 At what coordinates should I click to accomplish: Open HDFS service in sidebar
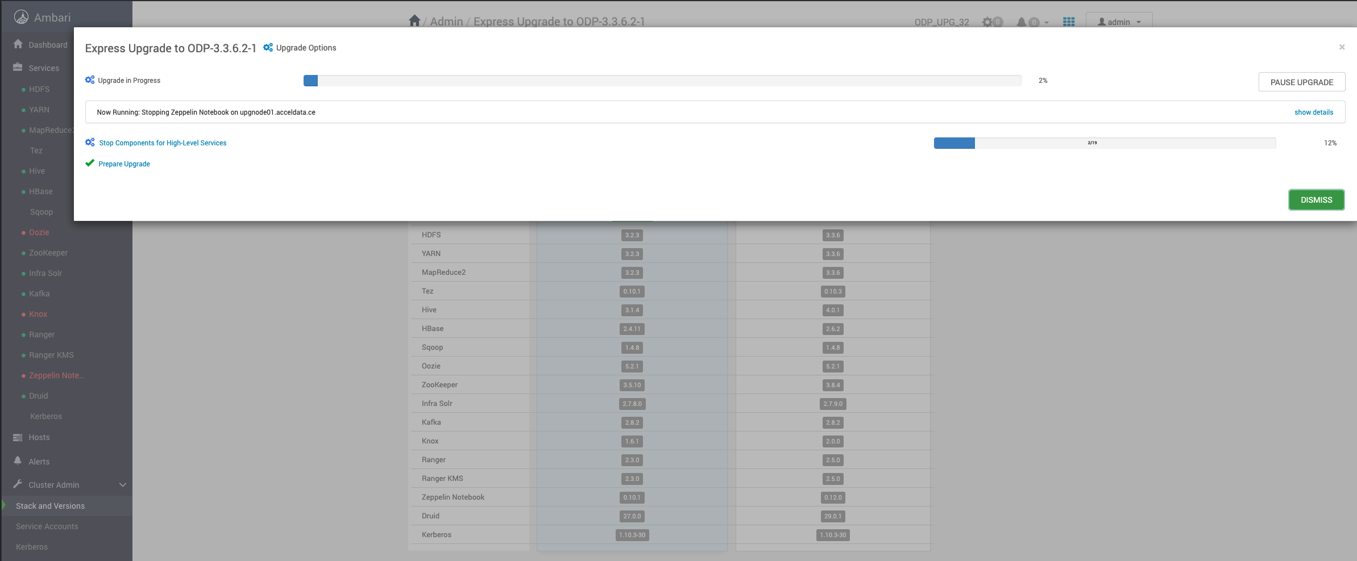(39, 89)
